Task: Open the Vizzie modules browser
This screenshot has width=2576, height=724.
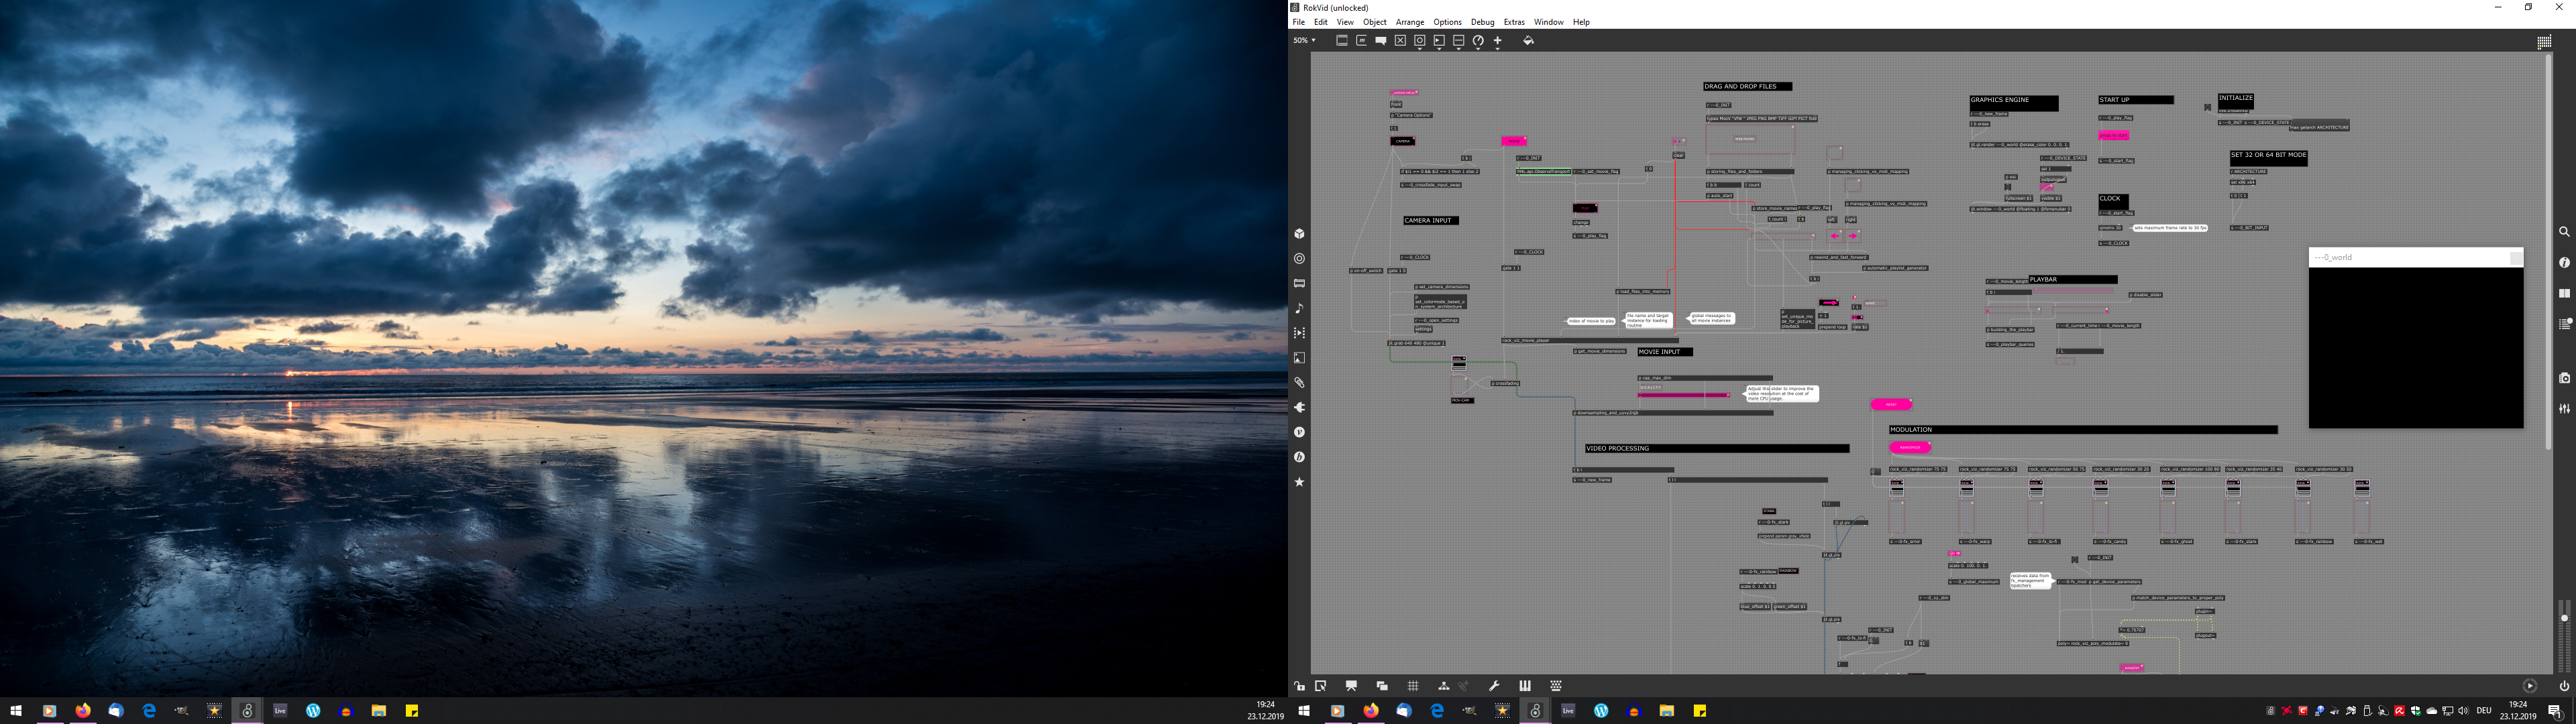Action: pyautogui.click(x=1299, y=433)
